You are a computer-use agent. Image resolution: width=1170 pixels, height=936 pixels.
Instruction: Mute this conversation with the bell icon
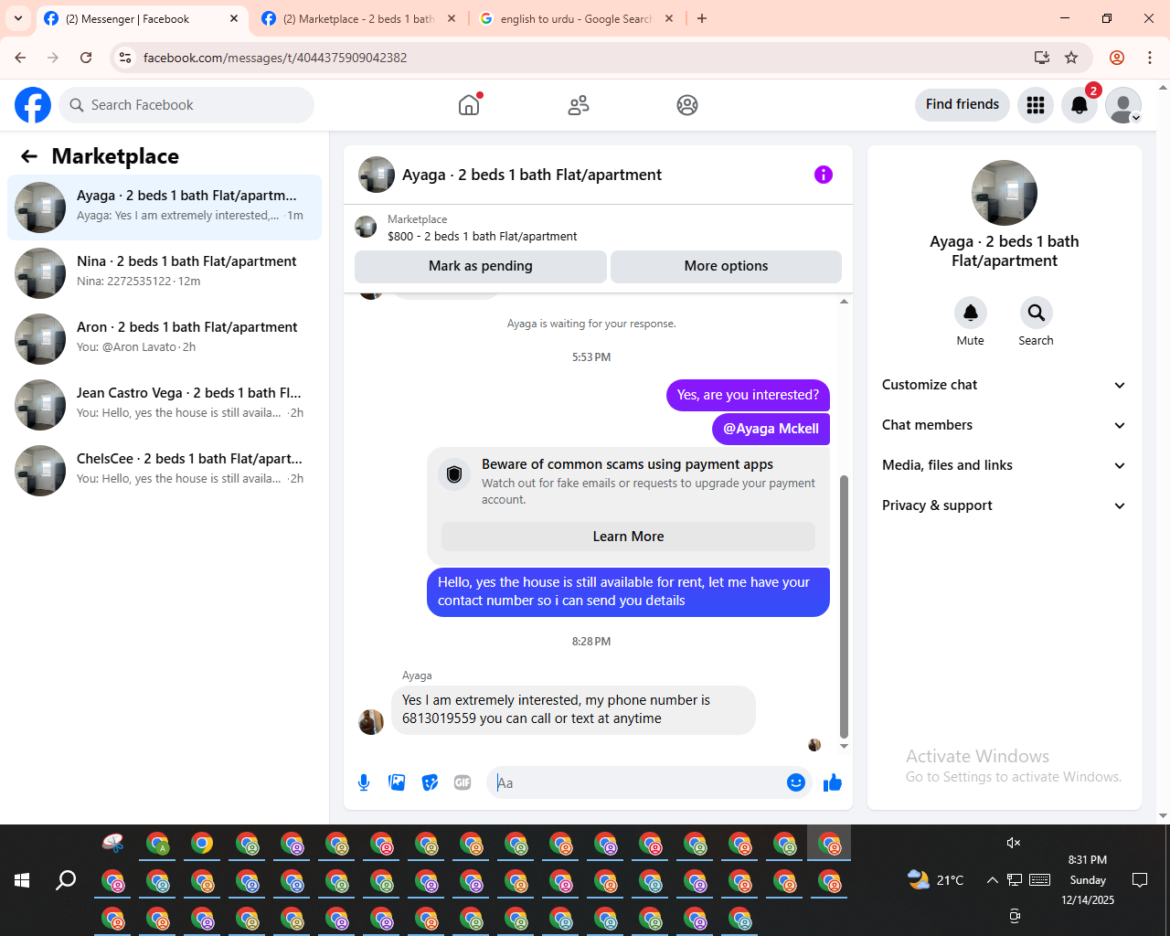(x=971, y=313)
